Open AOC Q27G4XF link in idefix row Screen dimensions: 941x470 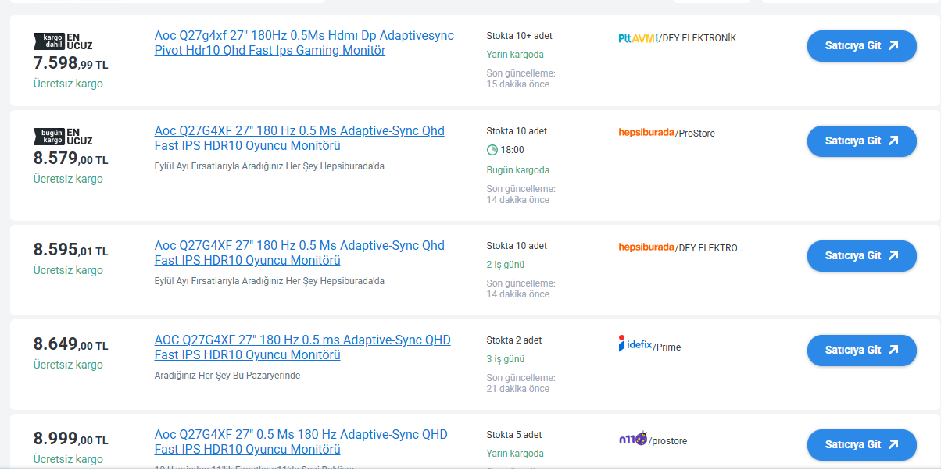coord(302,347)
